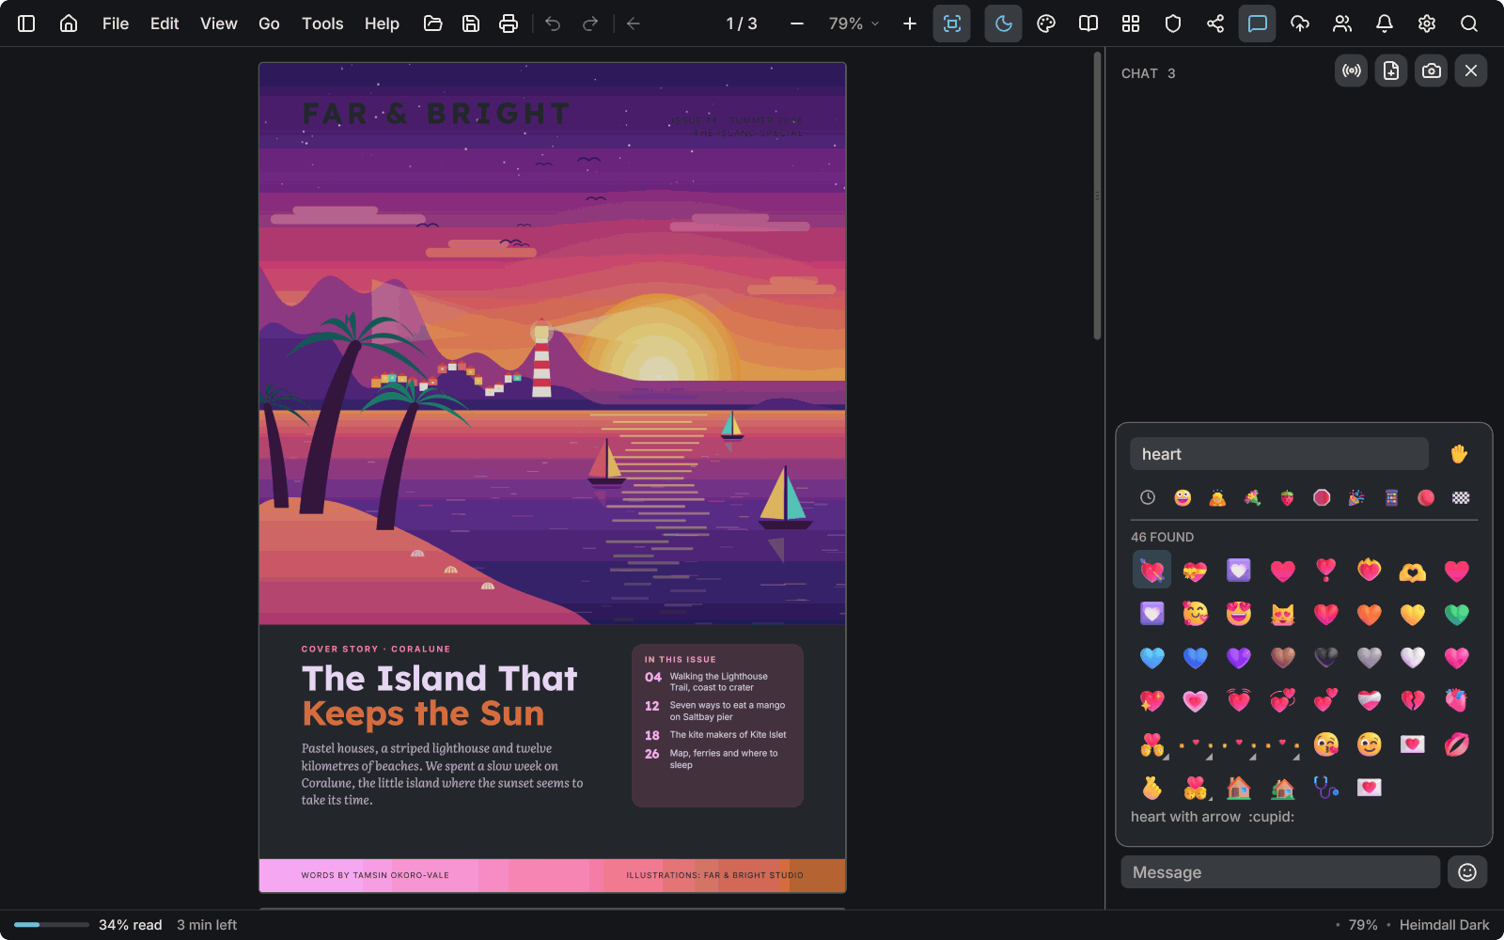Open notifications bell

[1385, 23]
